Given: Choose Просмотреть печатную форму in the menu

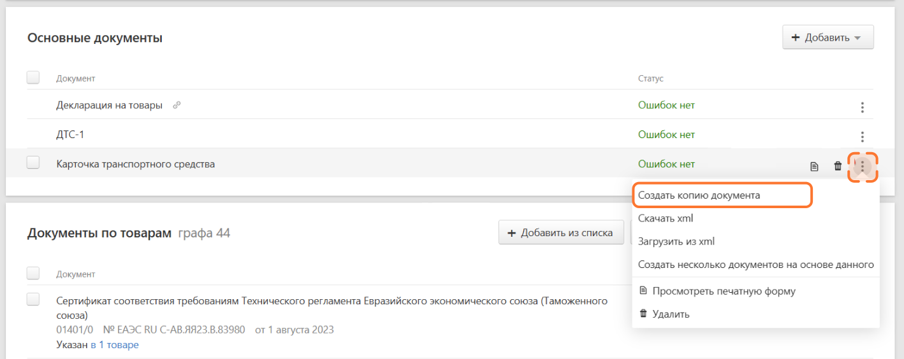Looking at the screenshot, I should (x=717, y=291).
